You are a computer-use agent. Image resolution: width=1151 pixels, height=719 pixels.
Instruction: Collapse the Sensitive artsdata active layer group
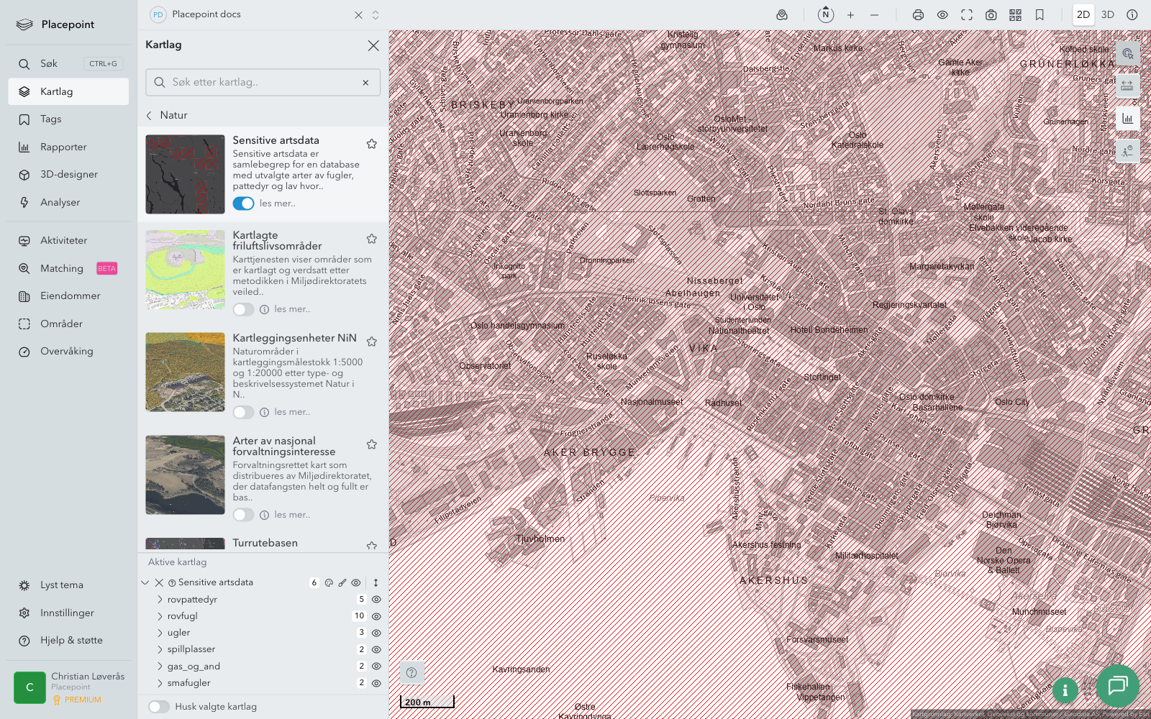[145, 583]
